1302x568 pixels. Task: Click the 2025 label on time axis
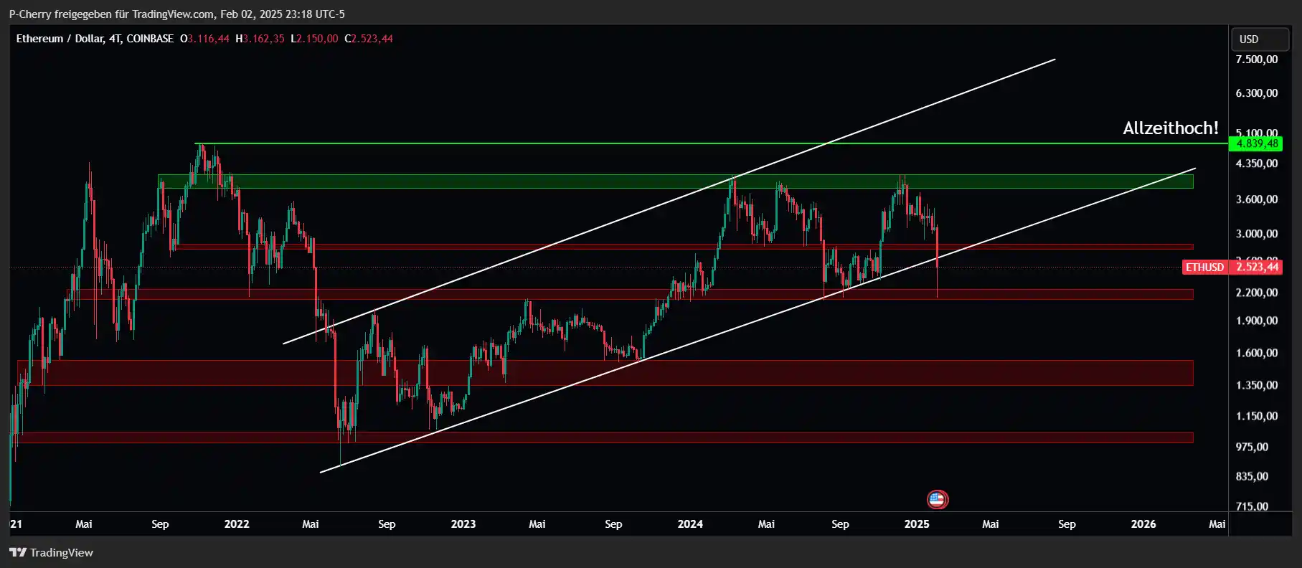917,524
